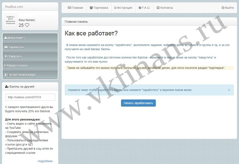The width and height of the screenshot is (239, 164).
Task: Click the Инструкция info icon
Action: click(x=115, y=8)
